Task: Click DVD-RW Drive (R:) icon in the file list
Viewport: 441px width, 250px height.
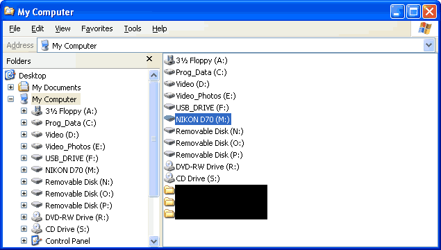Action: [x=169, y=166]
